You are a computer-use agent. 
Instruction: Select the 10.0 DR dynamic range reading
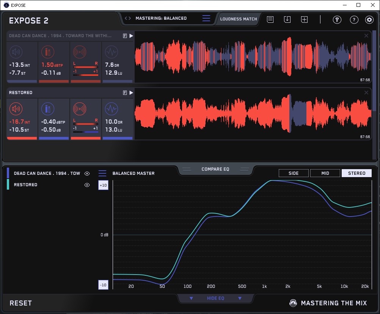(114, 122)
